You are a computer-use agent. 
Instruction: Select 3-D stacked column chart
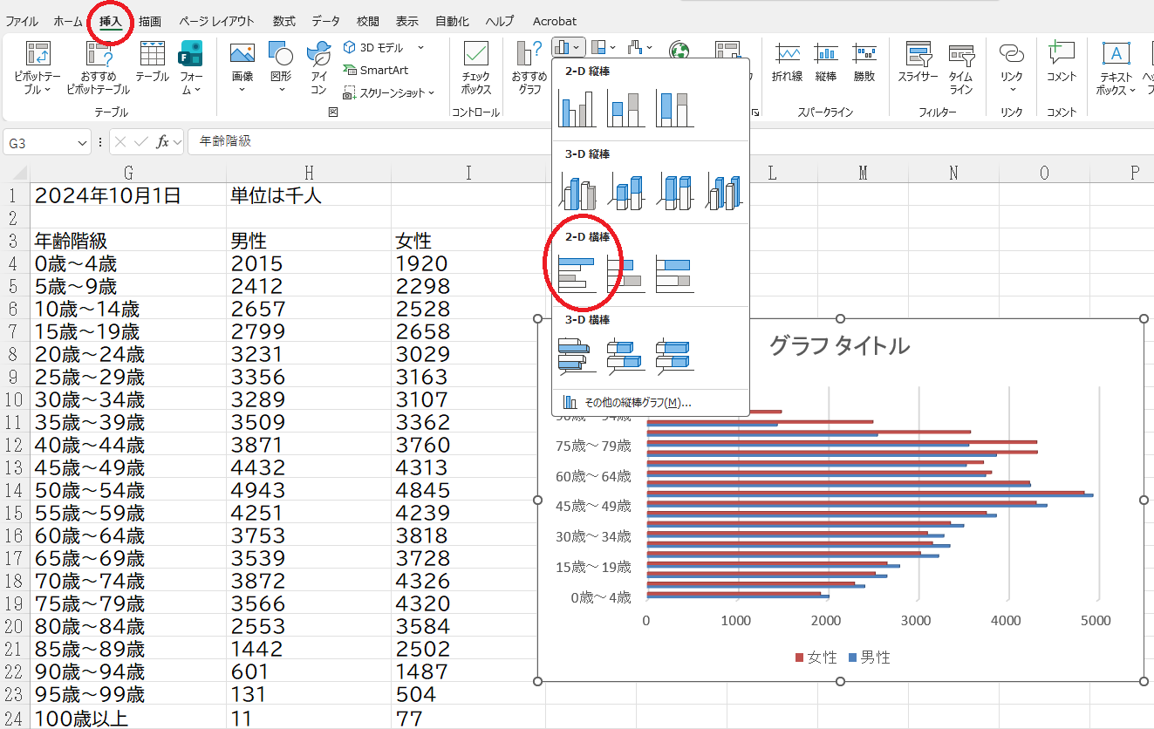click(x=626, y=190)
